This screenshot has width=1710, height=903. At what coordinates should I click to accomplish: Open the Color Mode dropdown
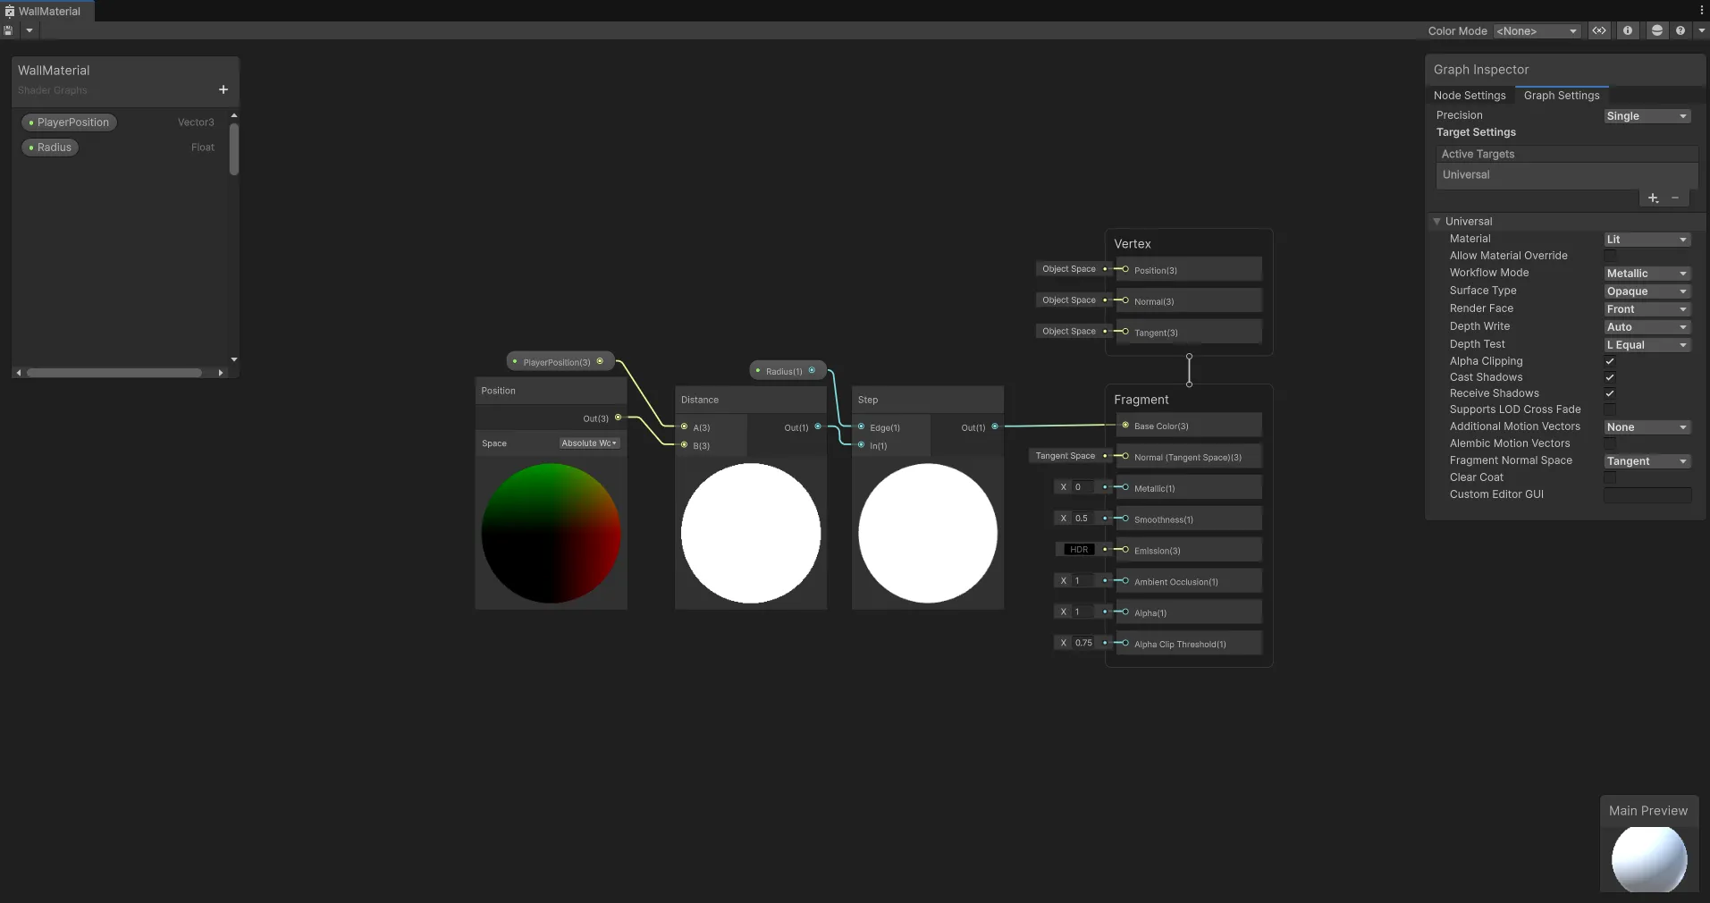pyautogui.click(x=1537, y=31)
